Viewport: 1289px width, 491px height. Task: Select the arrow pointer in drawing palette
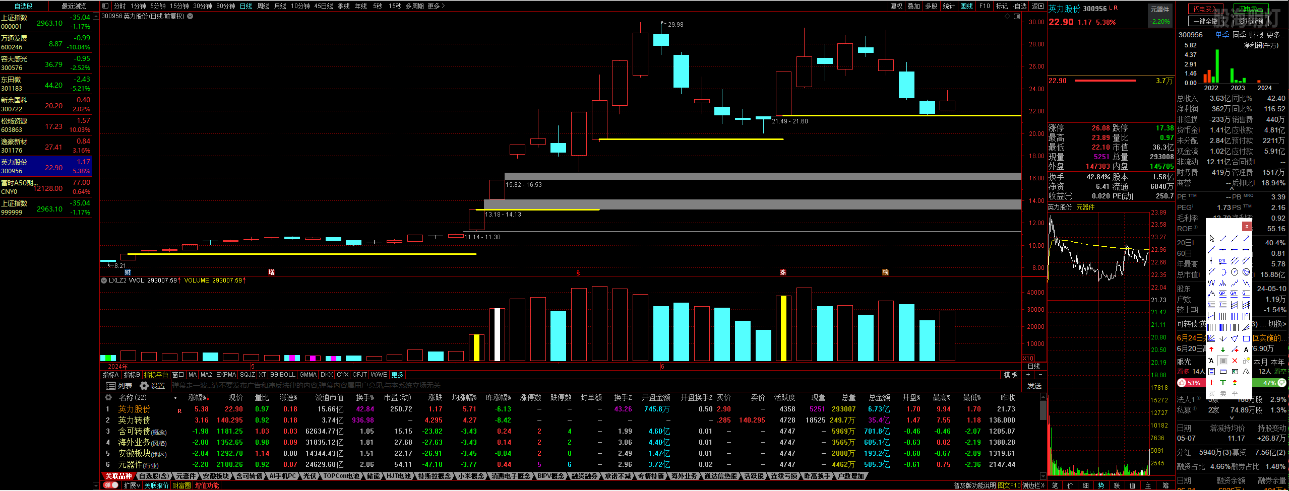click(x=1212, y=239)
